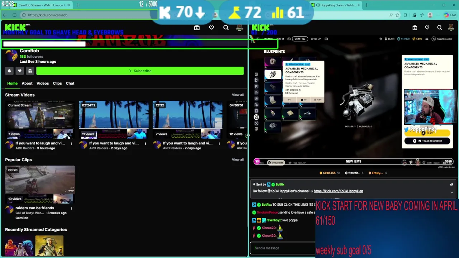This screenshot has width=459, height=258.
Task: Click SmokeInPeace username in chat
Action: [267, 212]
